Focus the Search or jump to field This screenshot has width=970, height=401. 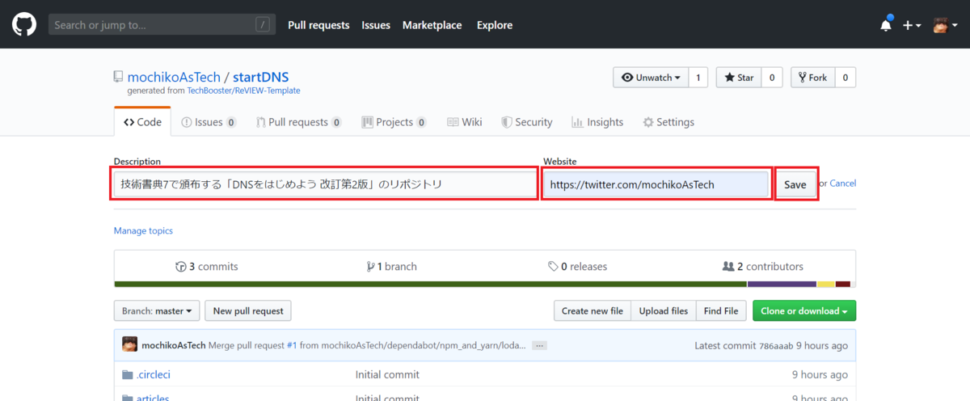coord(161,25)
